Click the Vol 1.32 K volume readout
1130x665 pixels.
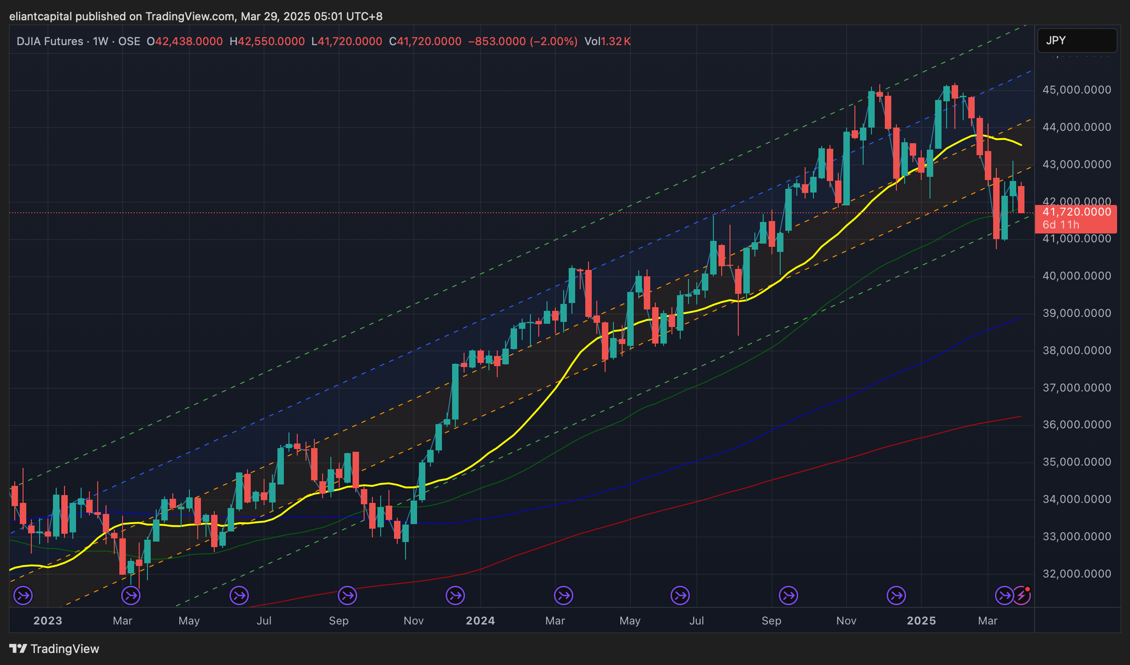pyautogui.click(x=607, y=41)
